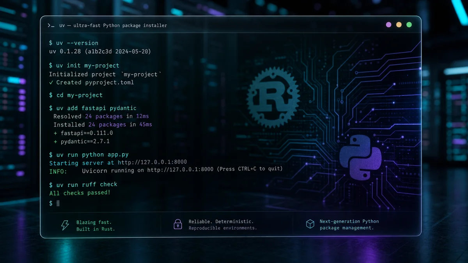Click the lightning bolt icon

[65, 225]
